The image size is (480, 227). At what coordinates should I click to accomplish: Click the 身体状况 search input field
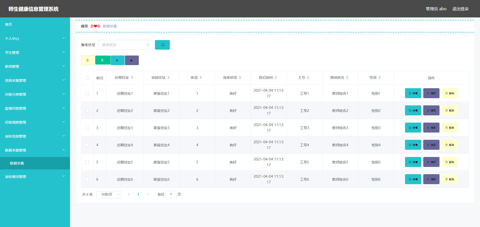tap(125, 45)
